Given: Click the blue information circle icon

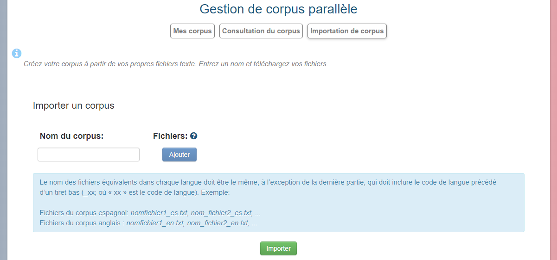Looking at the screenshot, I should coord(17,54).
